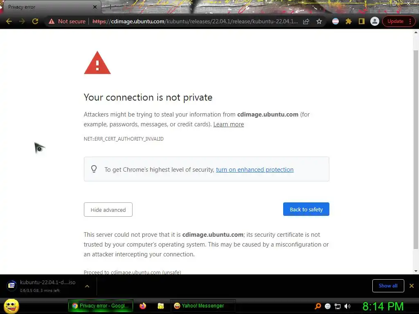The image size is (419, 314).
Task: Bookmark this page with the star icon
Action: click(x=319, y=21)
